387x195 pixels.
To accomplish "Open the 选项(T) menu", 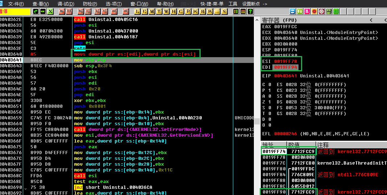I will [114, 4].
